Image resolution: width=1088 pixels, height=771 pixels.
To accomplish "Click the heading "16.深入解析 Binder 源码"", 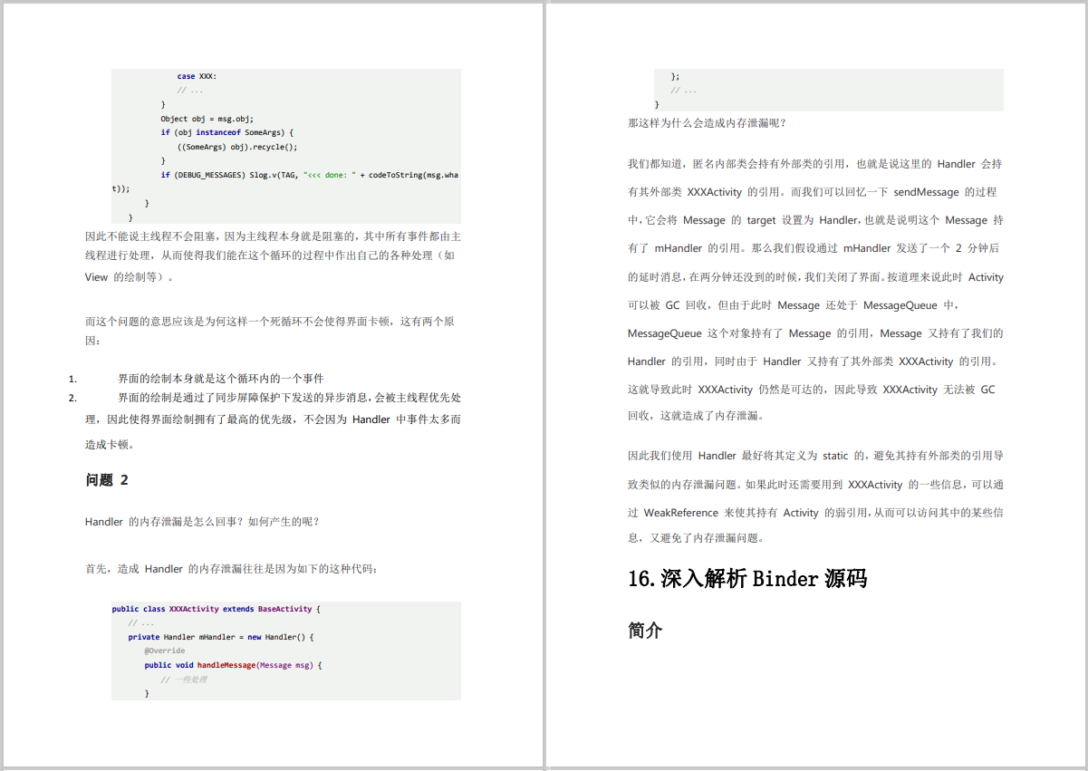I will point(747,578).
